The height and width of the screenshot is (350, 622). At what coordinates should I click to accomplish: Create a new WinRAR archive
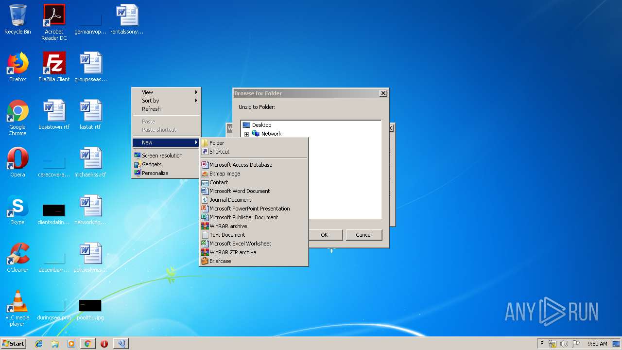(254, 226)
